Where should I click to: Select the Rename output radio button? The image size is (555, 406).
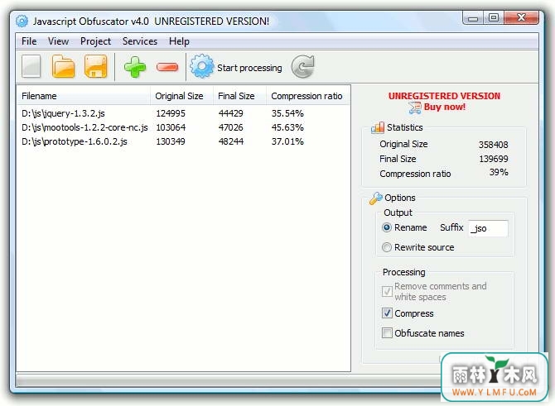387,227
